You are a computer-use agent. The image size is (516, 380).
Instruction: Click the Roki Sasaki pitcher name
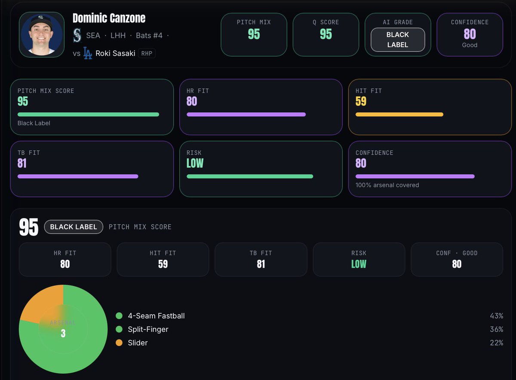(x=115, y=53)
